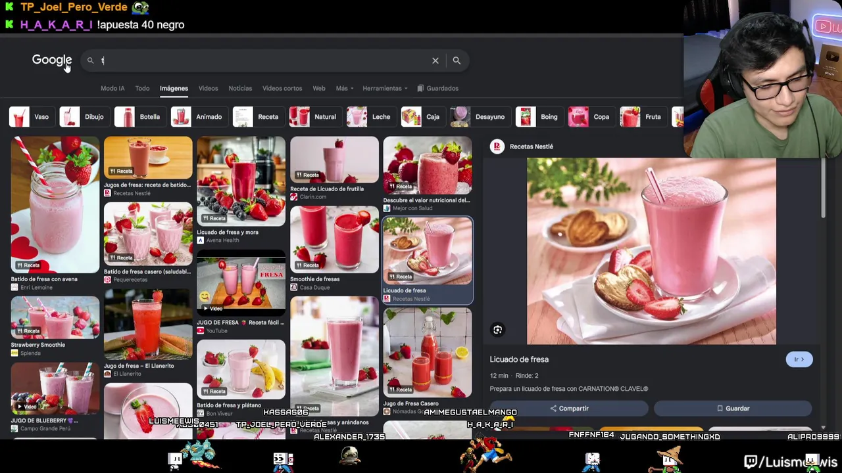Expand the Herramientas dropdown
The image size is (842, 473).
click(x=385, y=88)
